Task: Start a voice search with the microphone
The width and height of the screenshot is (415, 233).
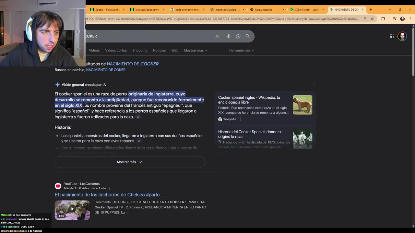Action: click(229, 36)
